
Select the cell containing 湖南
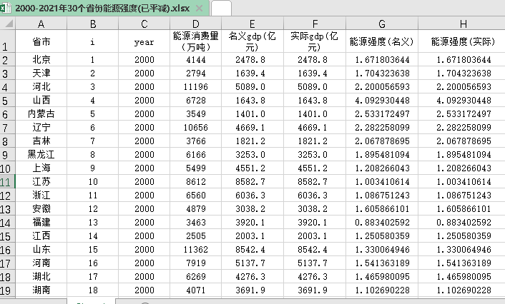[x=41, y=290]
